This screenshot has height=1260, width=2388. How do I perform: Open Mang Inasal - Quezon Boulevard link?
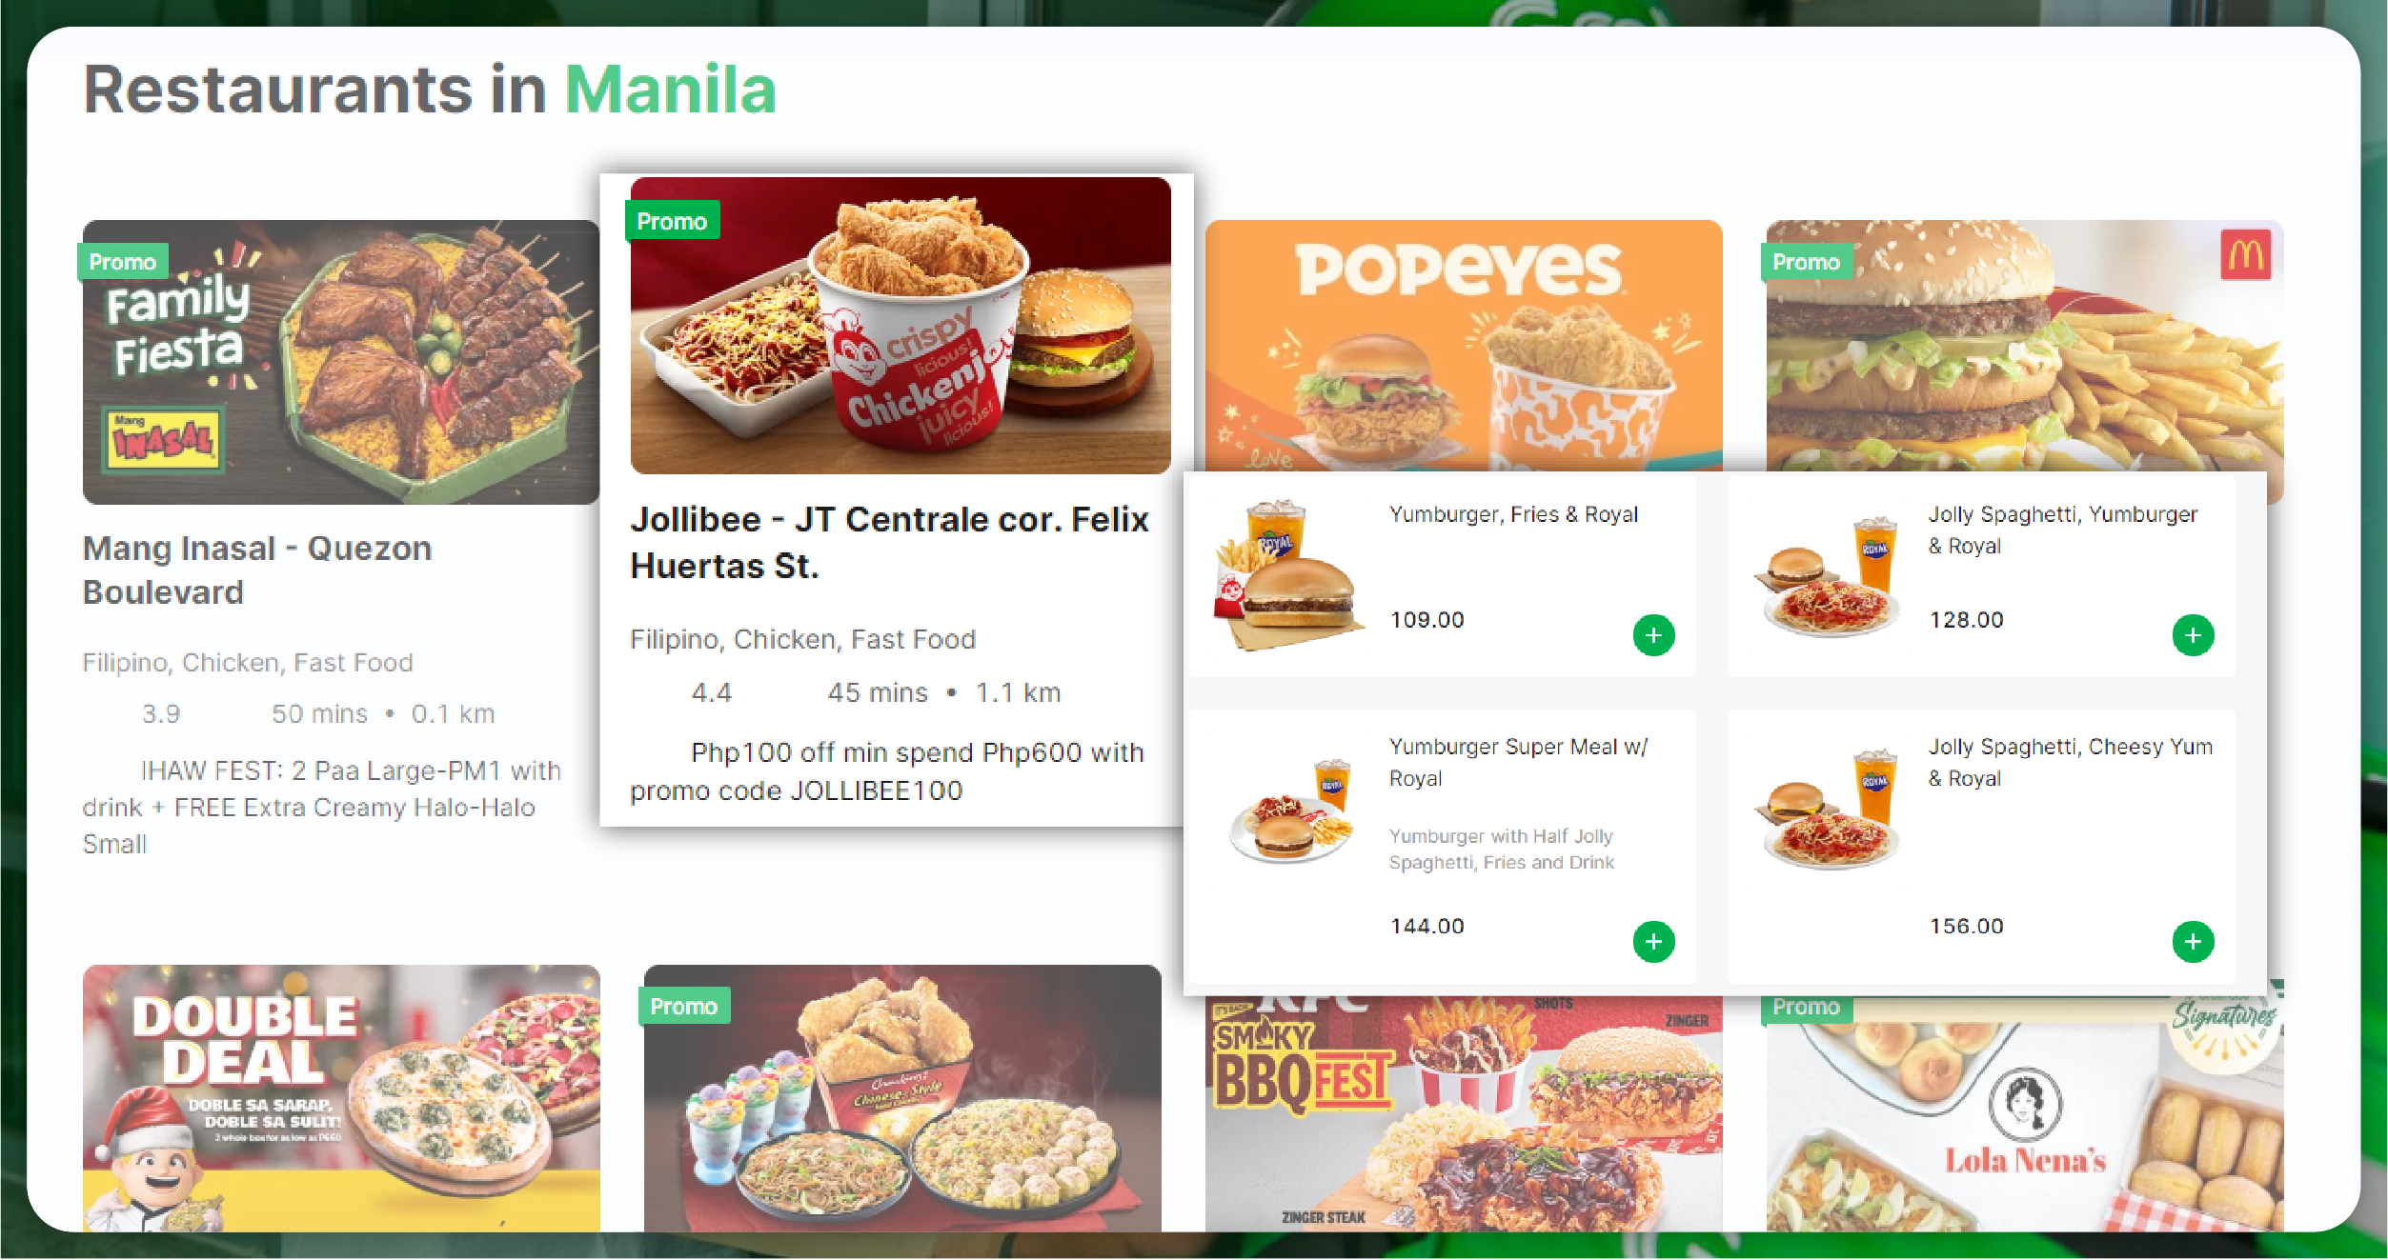(x=257, y=570)
